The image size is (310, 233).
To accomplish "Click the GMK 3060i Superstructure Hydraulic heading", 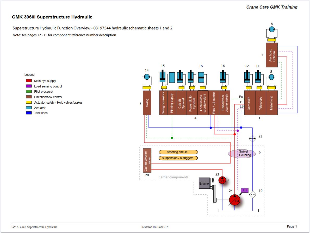I will point(52,17).
